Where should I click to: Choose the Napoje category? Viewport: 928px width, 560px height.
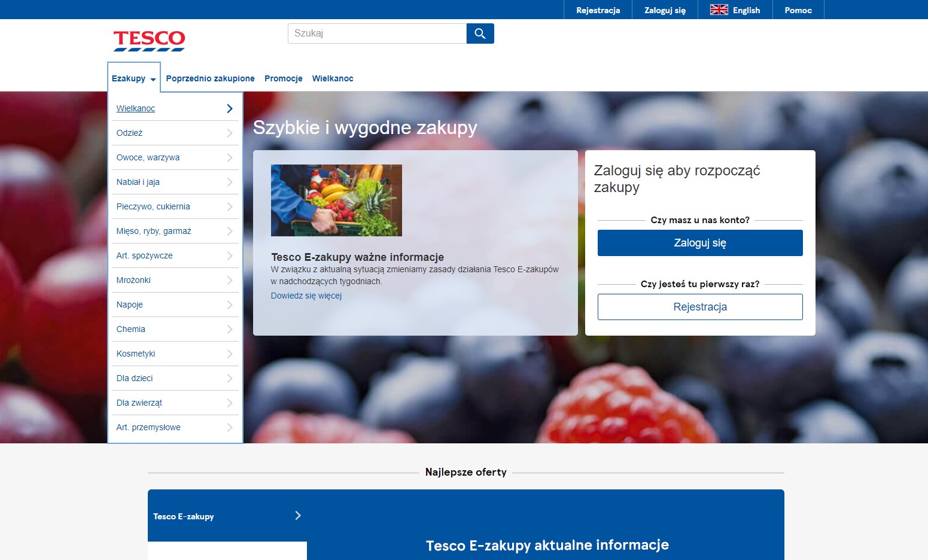point(129,305)
